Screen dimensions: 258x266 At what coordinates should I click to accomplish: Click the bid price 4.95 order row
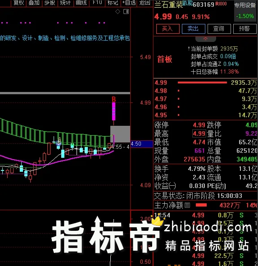pyautogui.click(x=205, y=115)
